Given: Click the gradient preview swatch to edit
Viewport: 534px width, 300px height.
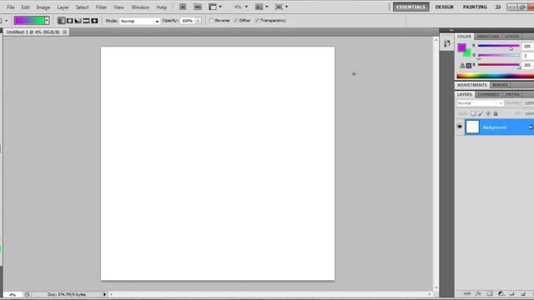Looking at the screenshot, I should [30, 21].
